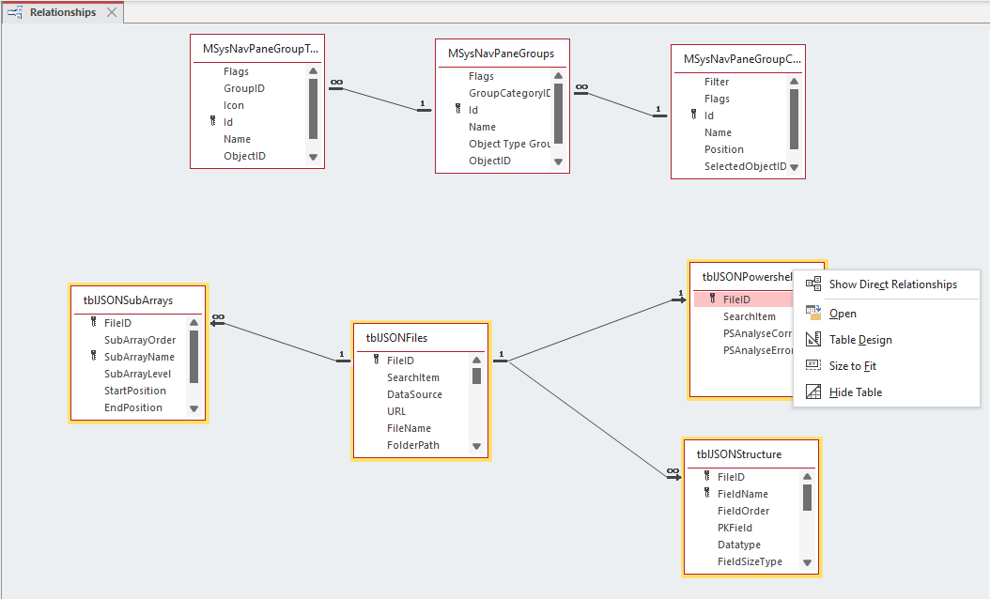The image size is (990, 599).
Task: Click the MSysNavPaneGroups table header
Action: coord(502,54)
